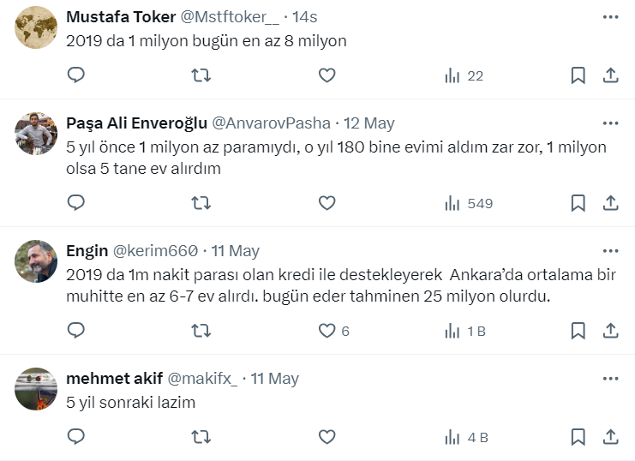635x461 pixels.
Task: Share Engin's tweet
Action: [x=610, y=331]
